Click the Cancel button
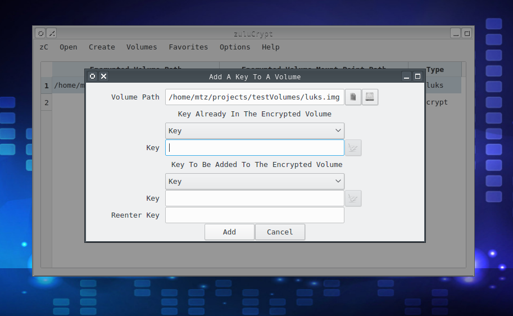Screen dimensions: 513x316 point(280,232)
